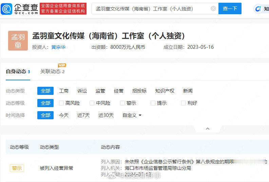Filter dynamic type by 诉讼
The width and height of the screenshot is (269, 182).
(x=82, y=91)
